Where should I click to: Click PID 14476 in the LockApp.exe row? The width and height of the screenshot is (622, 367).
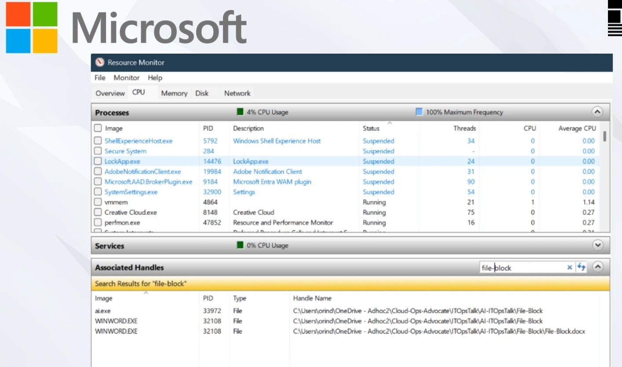pos(212,161)
